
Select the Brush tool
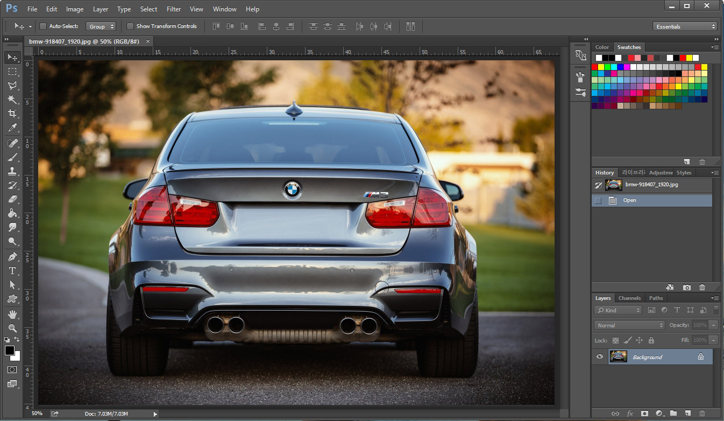(x=12, y=157)
